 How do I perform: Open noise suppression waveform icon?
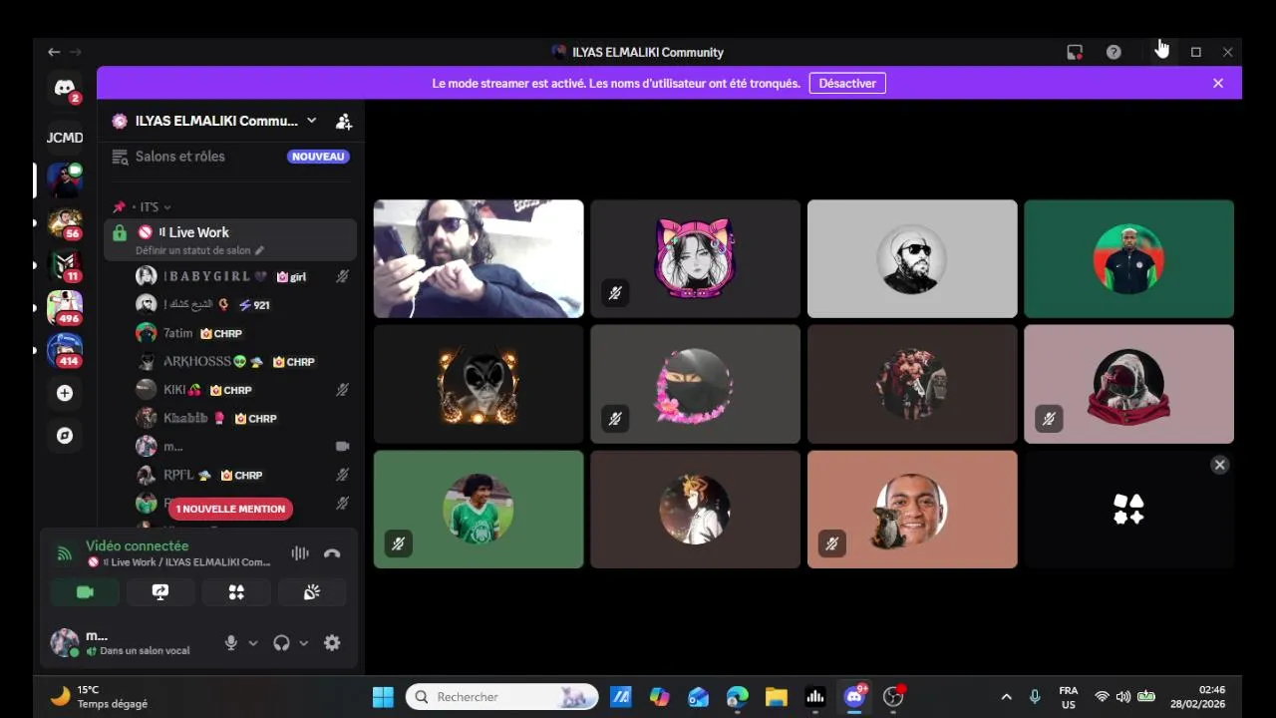(x=299, y=553)
